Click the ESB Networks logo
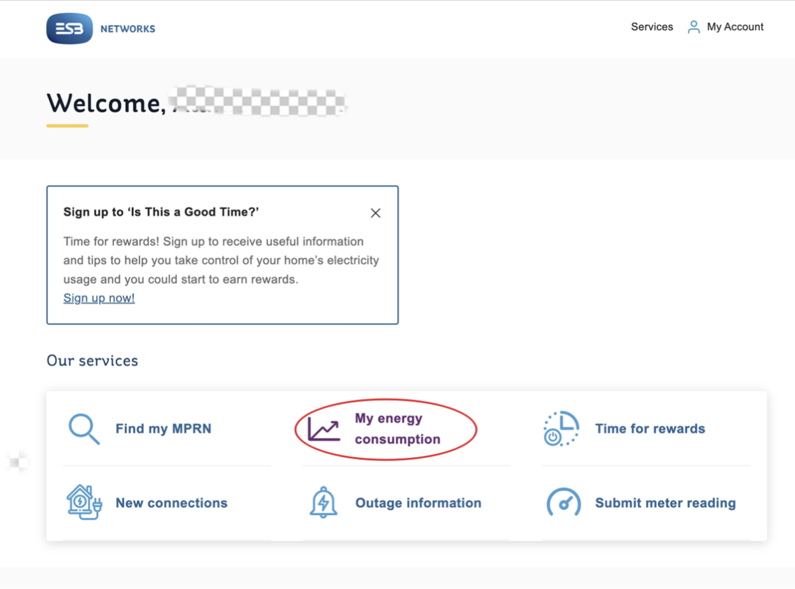 pyautogui.click(x=101, y=29)
